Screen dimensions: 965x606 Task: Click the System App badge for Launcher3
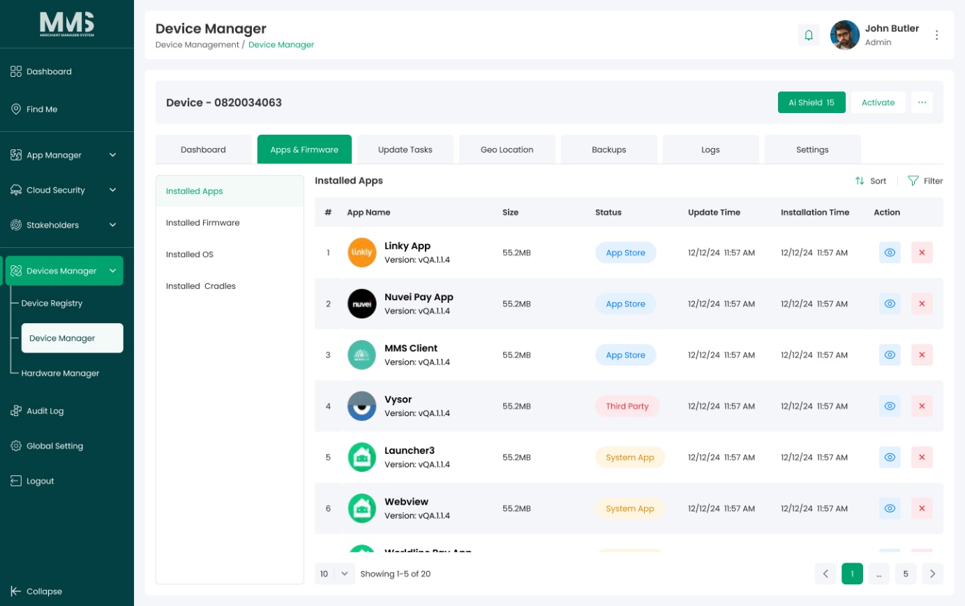(630, 457)
